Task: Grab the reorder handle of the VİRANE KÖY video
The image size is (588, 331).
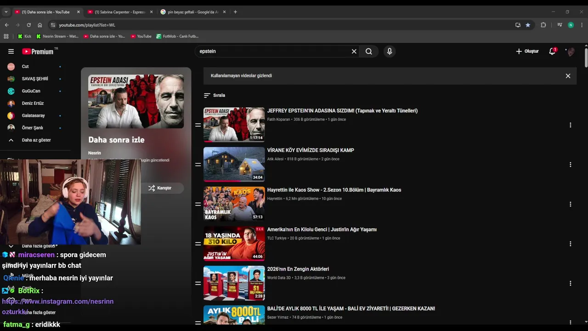Action: (198, 165)
